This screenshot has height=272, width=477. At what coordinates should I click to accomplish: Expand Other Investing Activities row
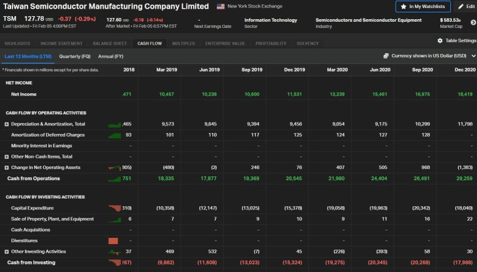(x=6, y=252)
